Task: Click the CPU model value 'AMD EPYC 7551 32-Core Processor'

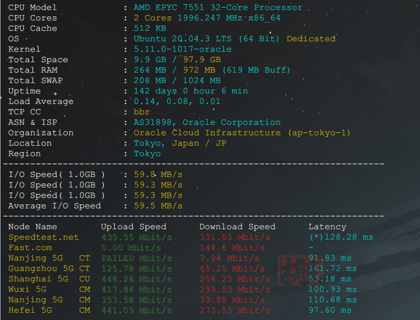Action: coord(218,8)
